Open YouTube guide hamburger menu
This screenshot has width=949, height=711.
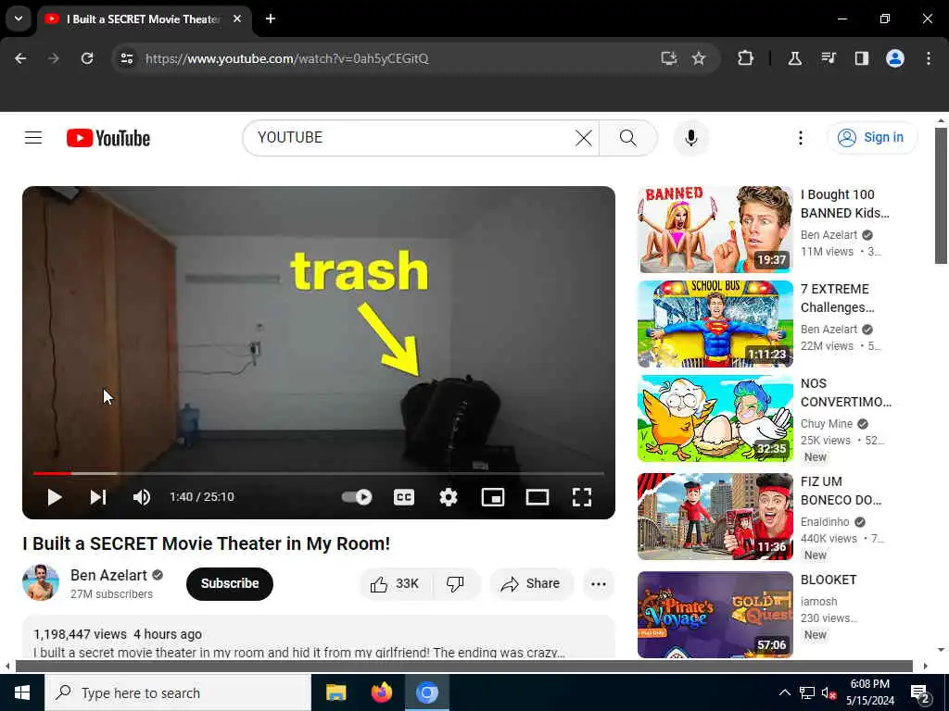(33, 138)
